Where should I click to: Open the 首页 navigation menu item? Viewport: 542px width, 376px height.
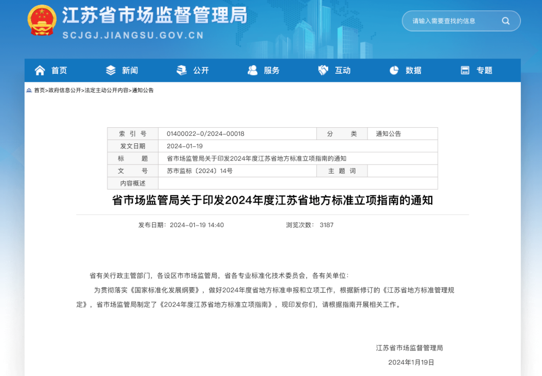59,70
